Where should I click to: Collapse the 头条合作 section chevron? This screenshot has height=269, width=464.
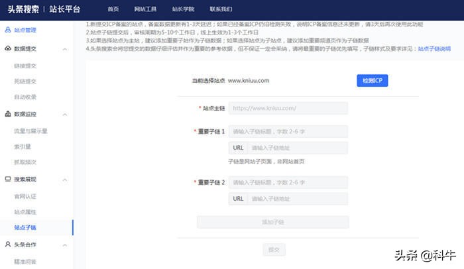(64, 244)
